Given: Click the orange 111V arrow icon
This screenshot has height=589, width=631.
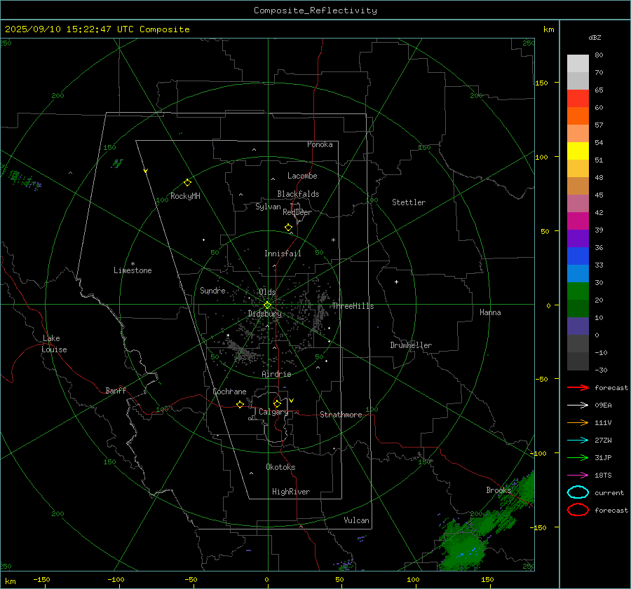Looking at the screenshot, I should coord(578,422).
